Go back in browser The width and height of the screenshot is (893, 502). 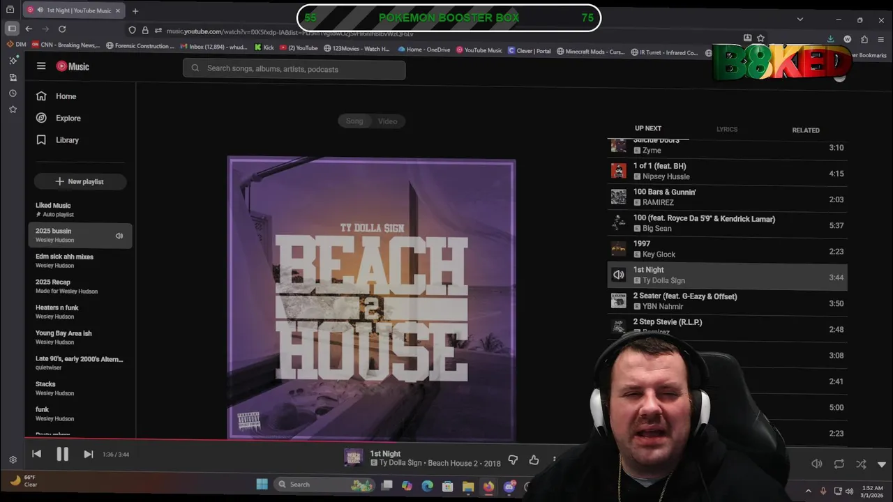[29, 29]
